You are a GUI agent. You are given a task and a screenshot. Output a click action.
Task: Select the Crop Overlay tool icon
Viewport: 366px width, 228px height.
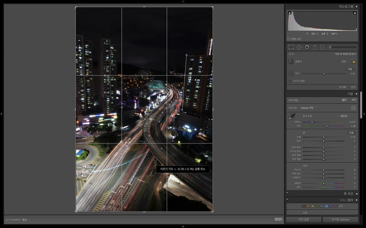291,47
